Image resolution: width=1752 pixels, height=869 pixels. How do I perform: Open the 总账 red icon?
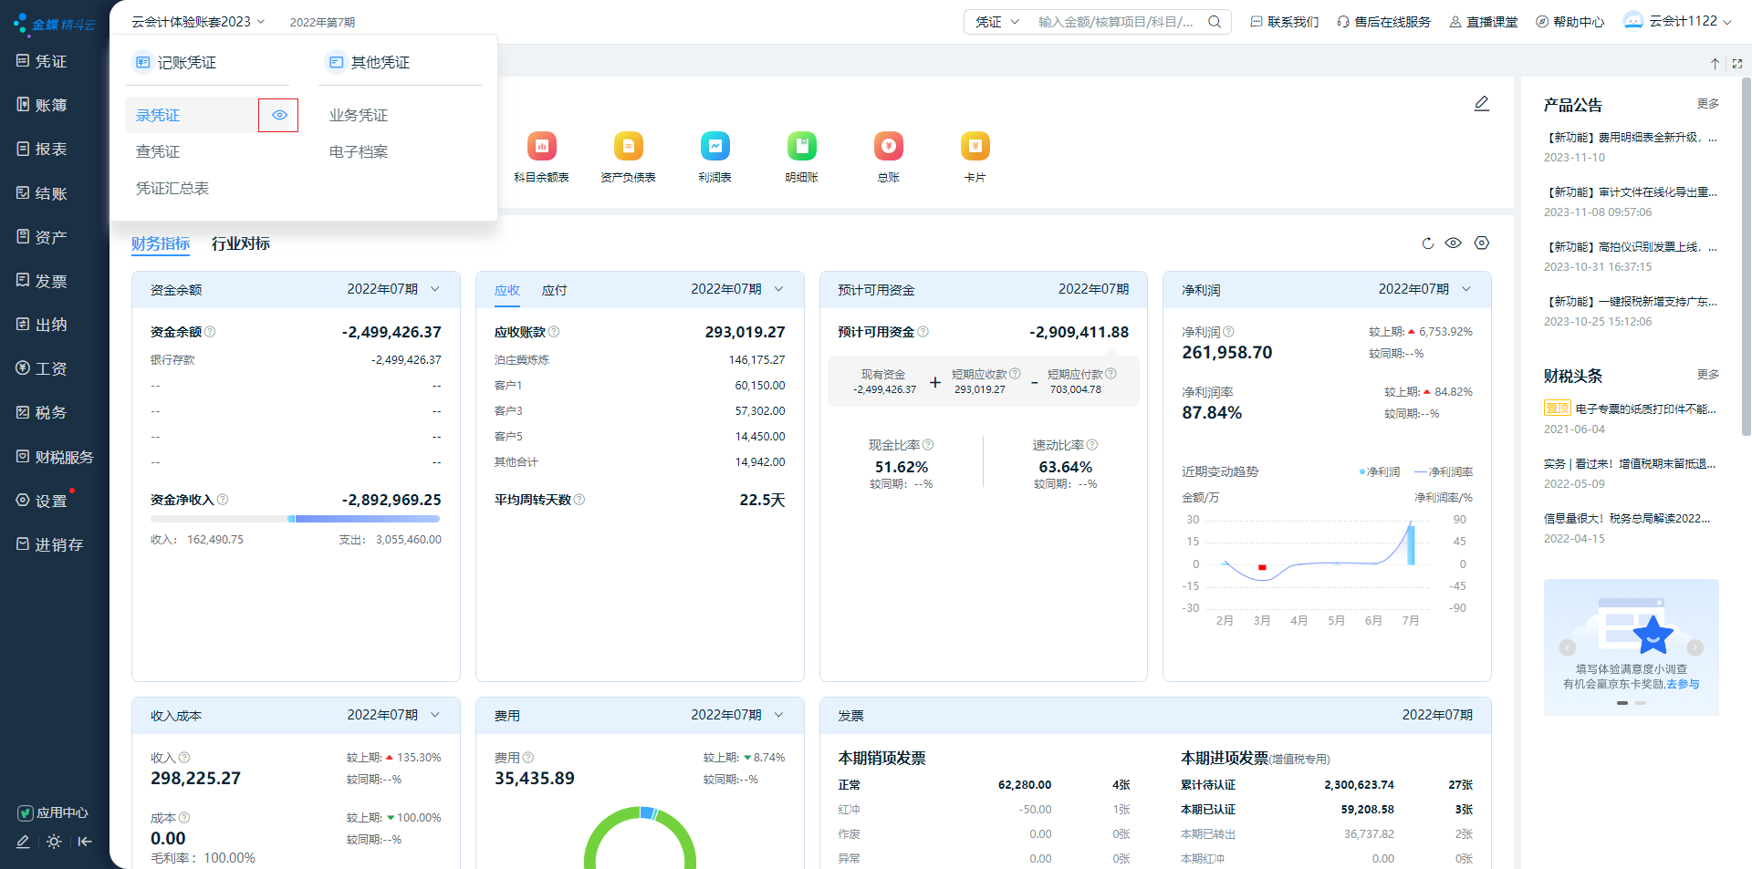pos(888,147)
